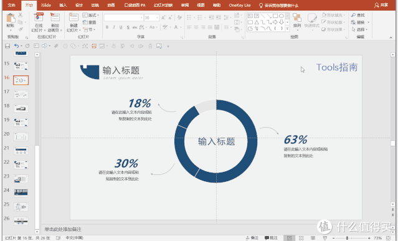Image resolution: width=398 pixels, height=241 pixels.
Task: Click the Arrange (排列) icon
Action: 296,18
